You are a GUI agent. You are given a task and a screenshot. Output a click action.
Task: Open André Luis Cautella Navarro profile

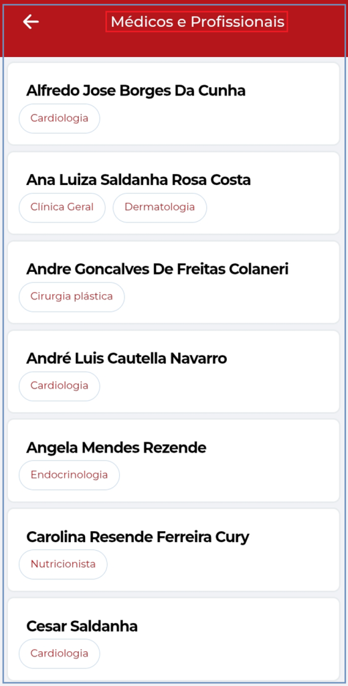pos(173,371)
